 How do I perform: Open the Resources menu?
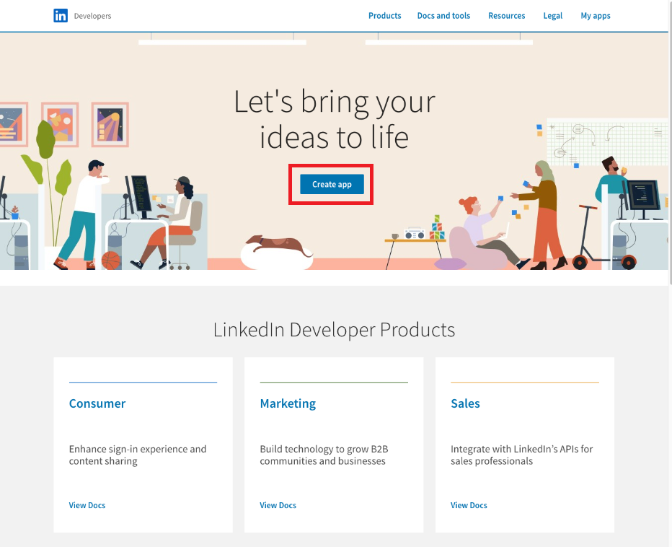pos(507,16)
